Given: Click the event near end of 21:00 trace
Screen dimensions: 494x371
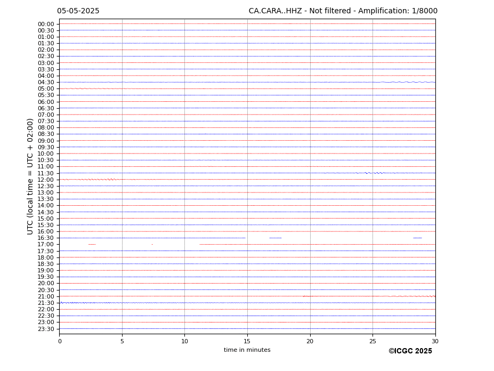Looking at the screenshot, I should [x=412, y=296].
